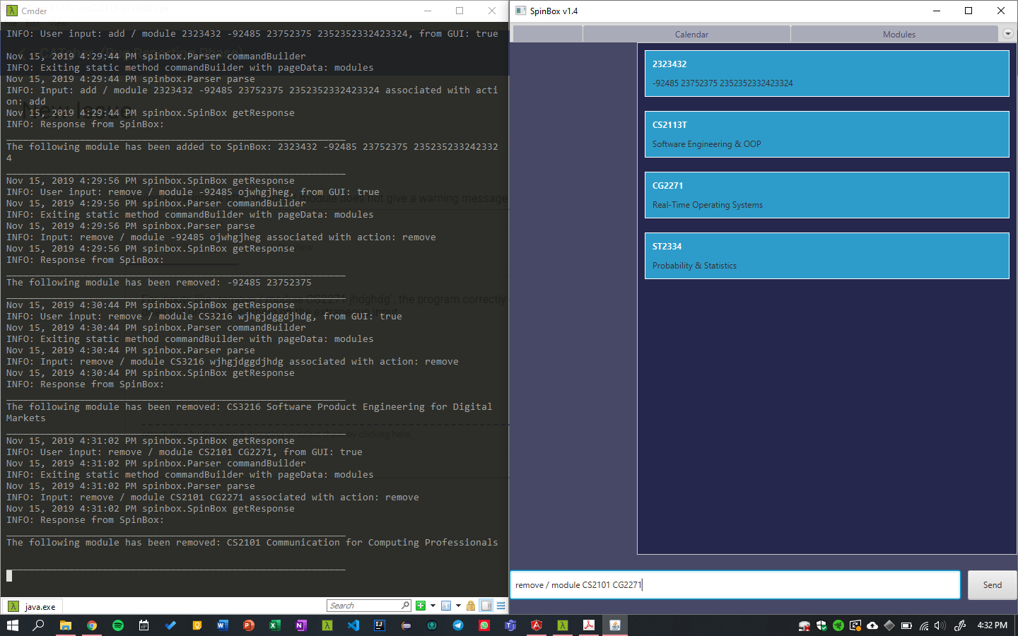Open Eclipse from the taskbar
The image size is (1018, 636).
tap(406, 625)
